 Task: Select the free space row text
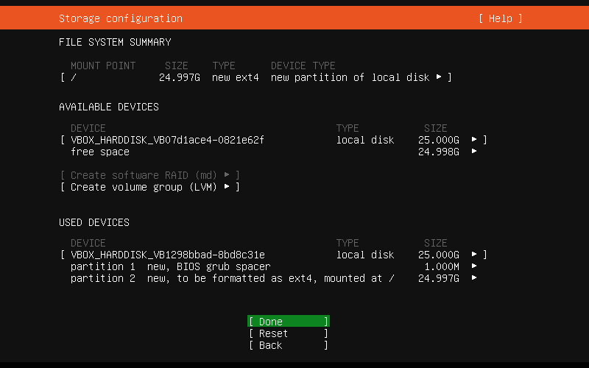pyautogui.click(x=100, y=152)
